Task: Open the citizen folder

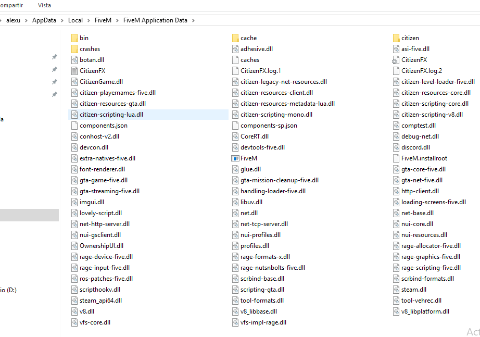Action: coord(410,38)
